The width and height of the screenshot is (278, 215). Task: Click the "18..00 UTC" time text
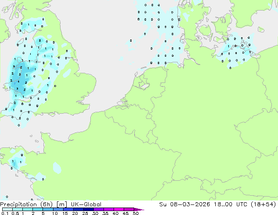click(x=230, y=204)
